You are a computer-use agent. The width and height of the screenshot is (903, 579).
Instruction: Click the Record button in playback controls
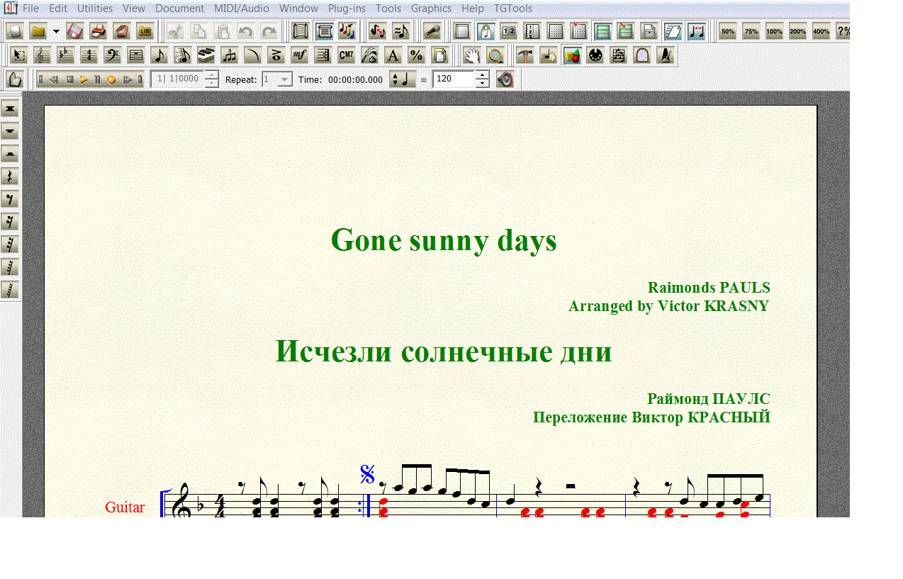click(111, 79)
